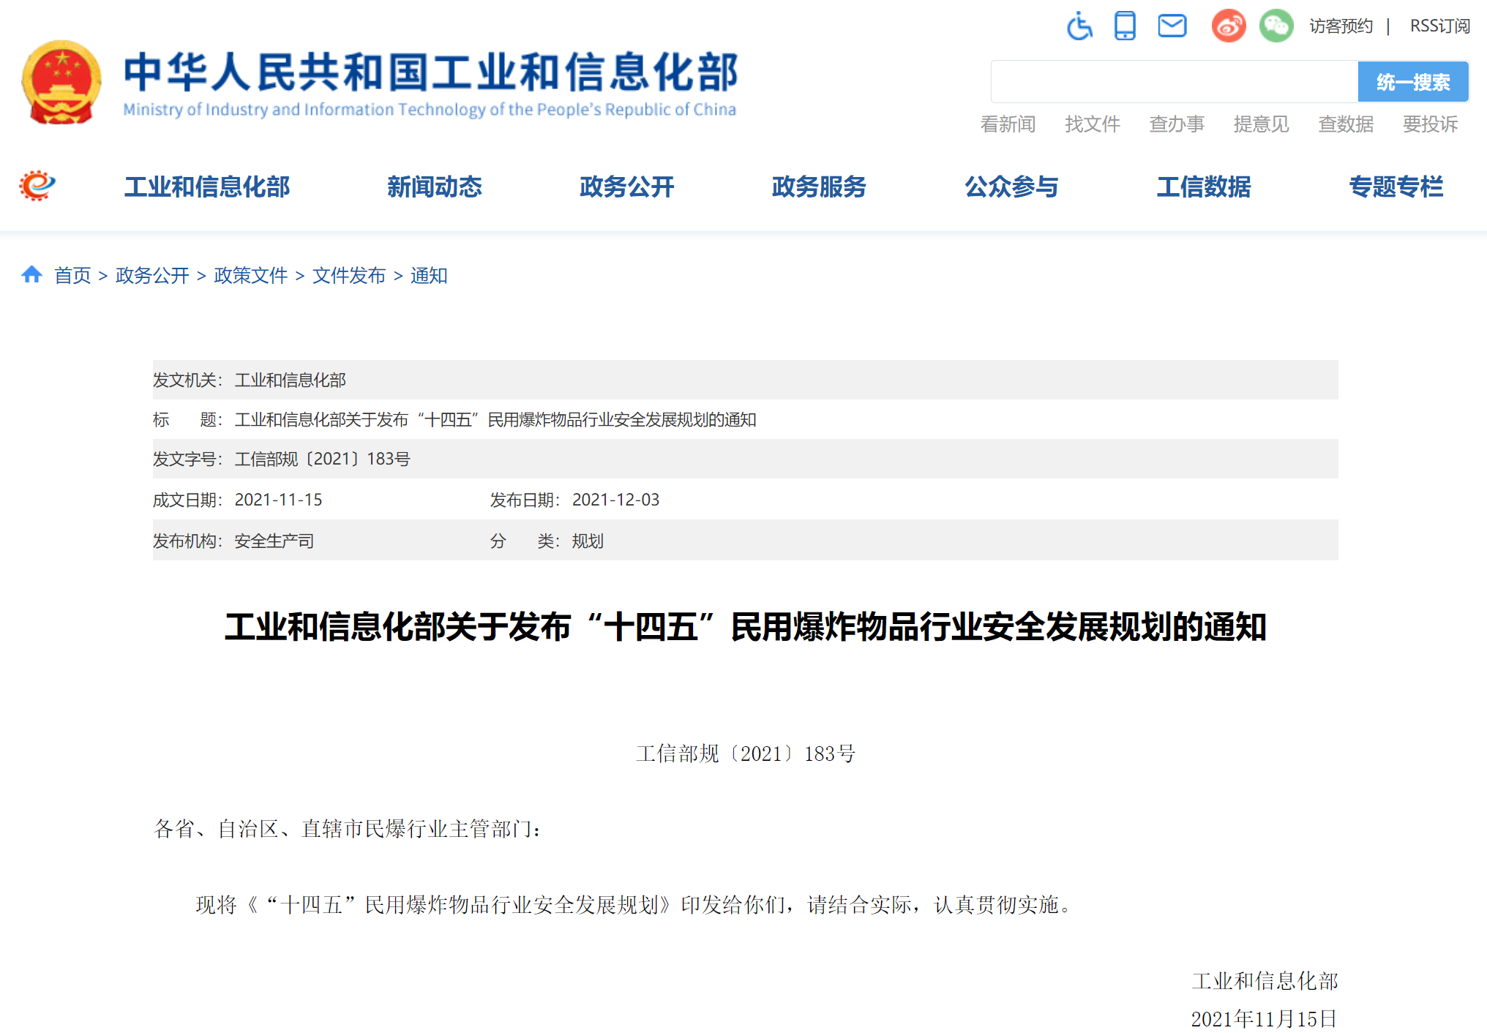Open 新闻动态 nav menu
Screen dimensions: 1487x1033
[435, 187]
